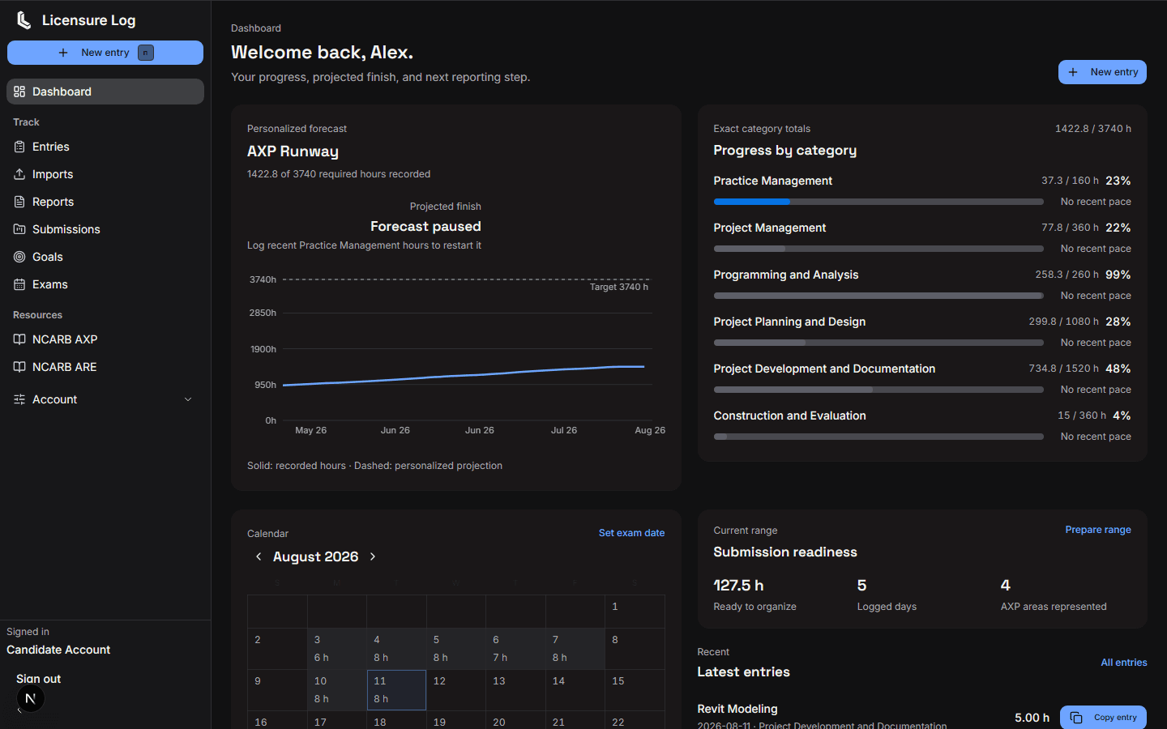This screenshot has height=729, width=1167.
Task: Select August 11 in the calendar
Action: click(x=396, y=690)
